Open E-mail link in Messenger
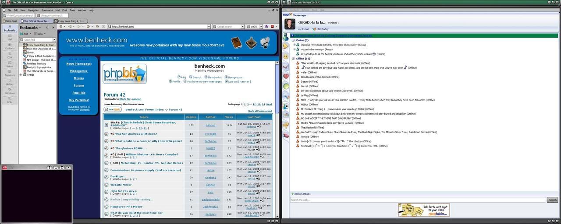This screenshot has height=224, width=561. tap(303, 29)
